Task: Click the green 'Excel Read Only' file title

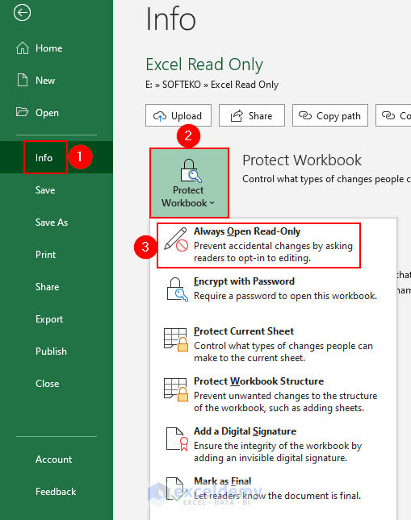Action: coord(204,64)
